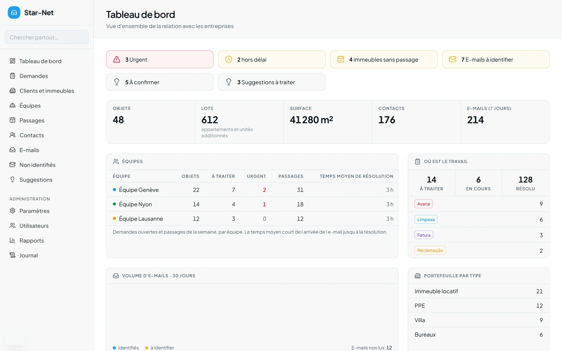This screenshot has height=351, width=562.
Task: Click the mail icon on E-mails à identifier
Action: (x=453, y=59)
